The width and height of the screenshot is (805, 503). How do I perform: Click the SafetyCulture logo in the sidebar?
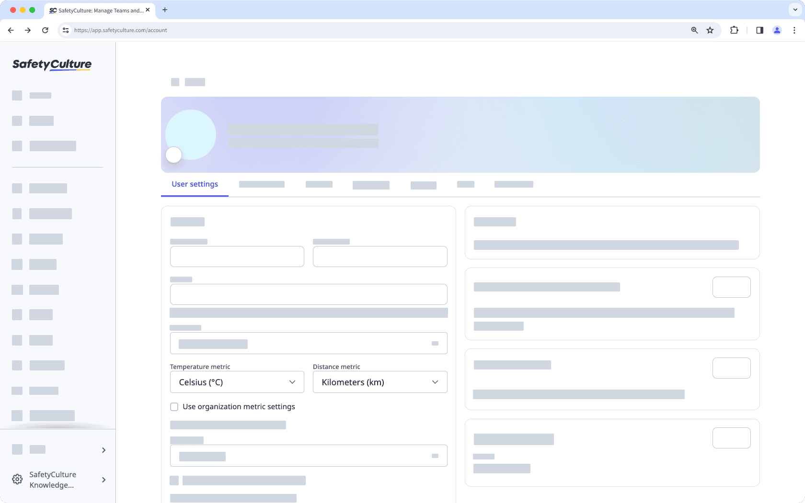coord(51,65)
